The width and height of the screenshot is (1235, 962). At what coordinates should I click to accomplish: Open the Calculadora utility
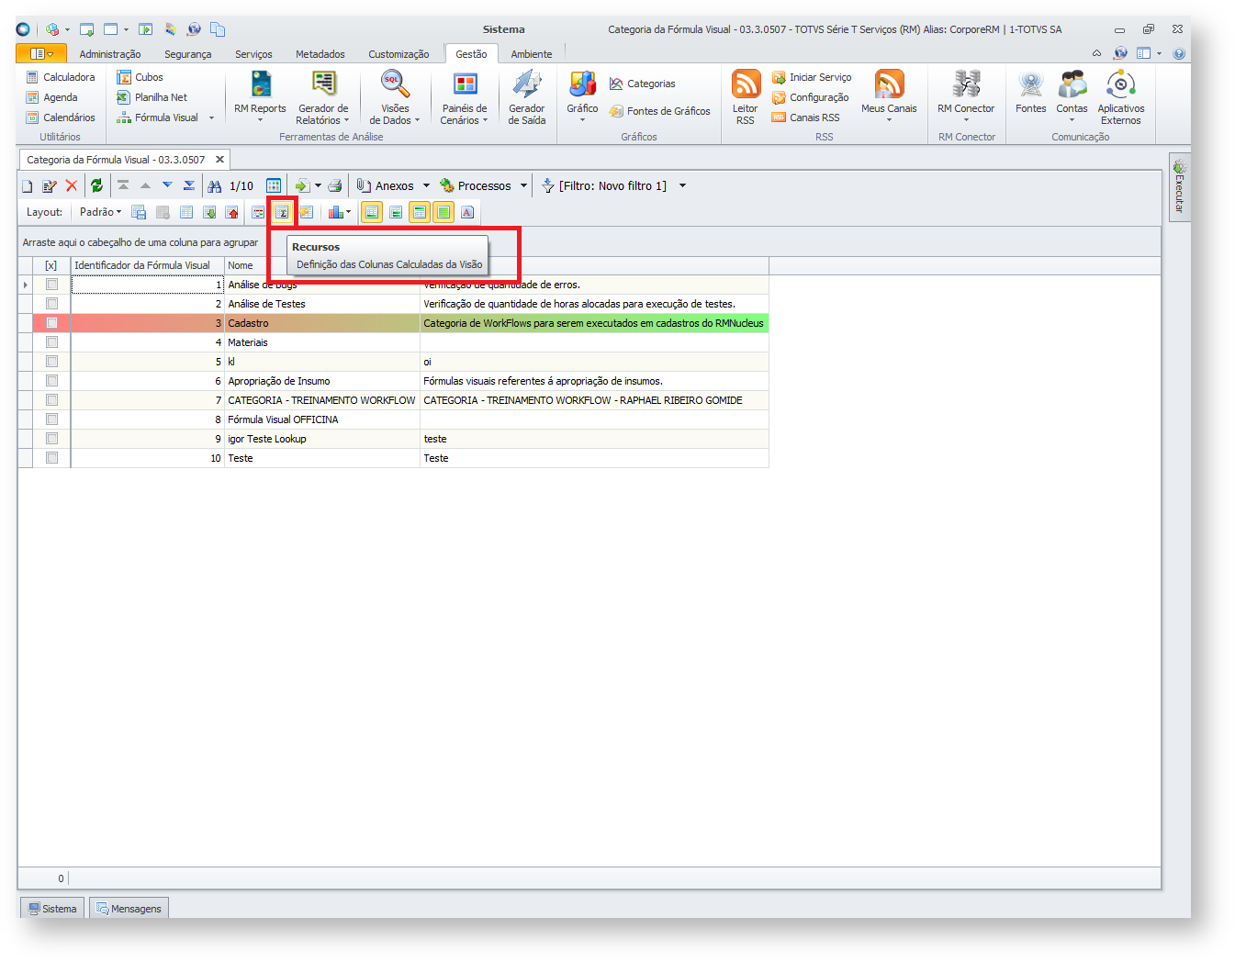pyautogui.click(x=61, y=77)
